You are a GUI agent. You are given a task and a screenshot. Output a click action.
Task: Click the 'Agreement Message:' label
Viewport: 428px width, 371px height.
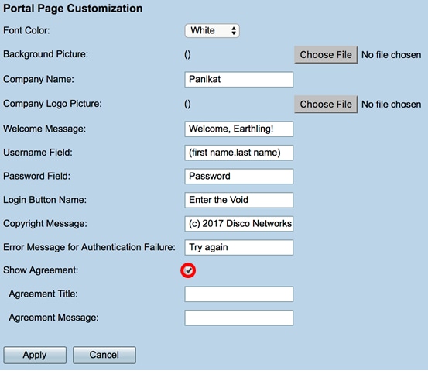(x=53, y=318)
